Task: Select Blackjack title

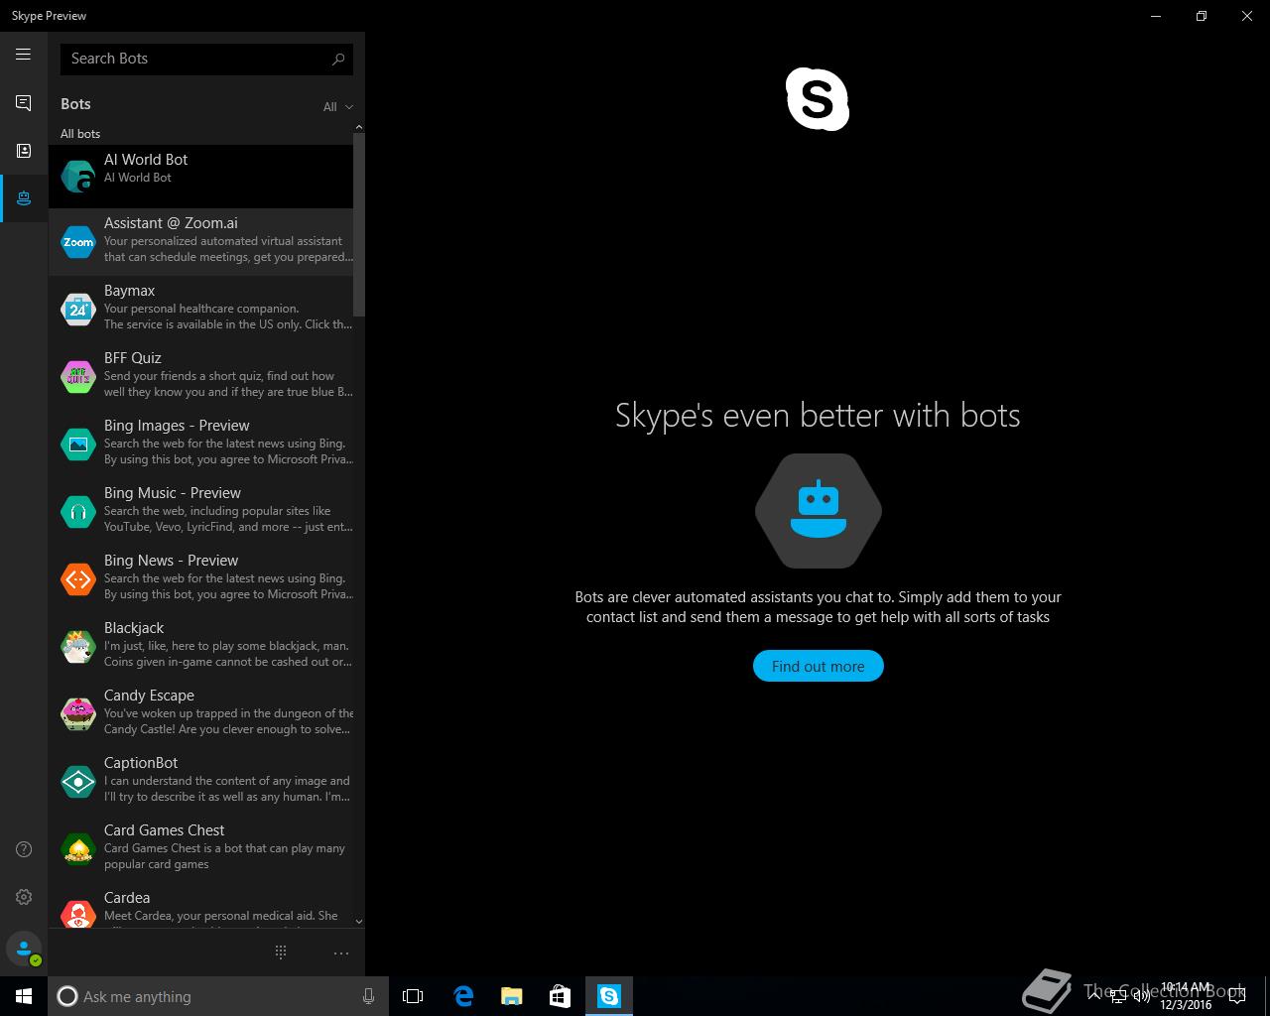Action: pos(134,628)
